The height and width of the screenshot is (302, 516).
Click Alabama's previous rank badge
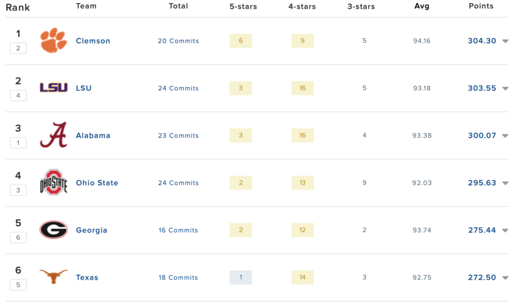point(18,143)
